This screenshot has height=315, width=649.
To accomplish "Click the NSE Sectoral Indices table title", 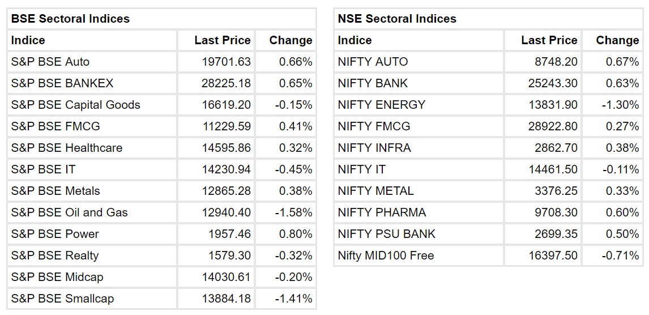I will (x=396, y=19).
